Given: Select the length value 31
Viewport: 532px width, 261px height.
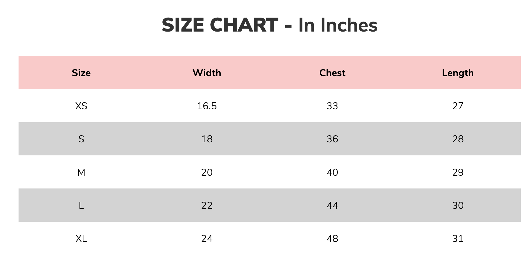Looking at the screenshot, I should (458, 239).
